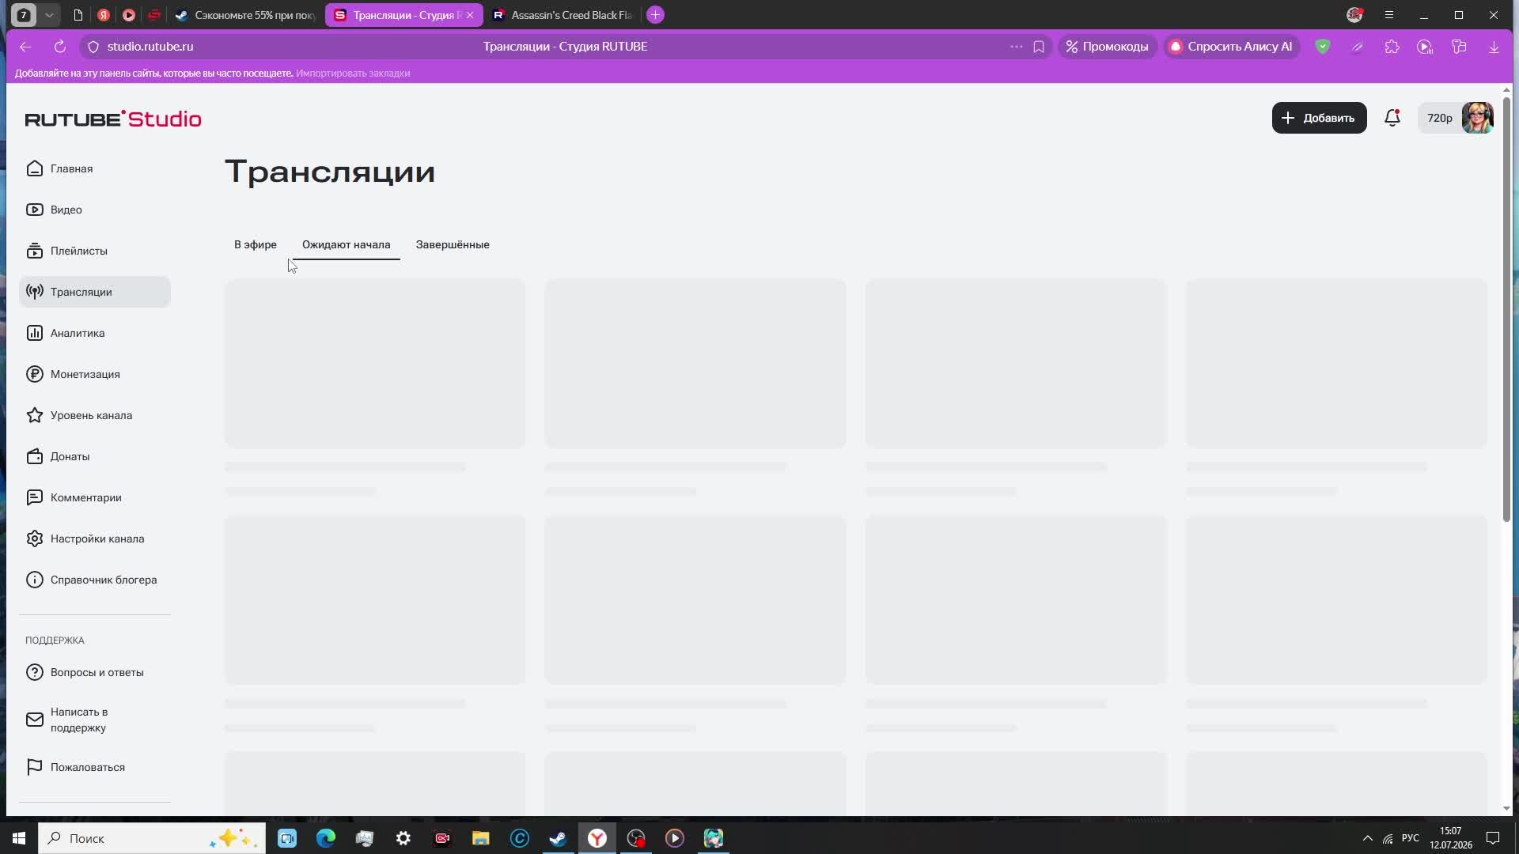Click the green protection shield icon
The image size is (1519, 854).
(1323, 47)
